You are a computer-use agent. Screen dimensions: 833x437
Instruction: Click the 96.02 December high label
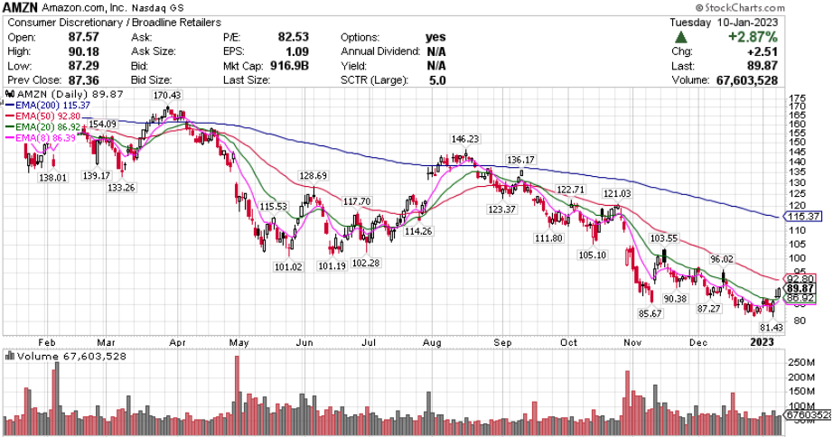click(x=722, y=259)
